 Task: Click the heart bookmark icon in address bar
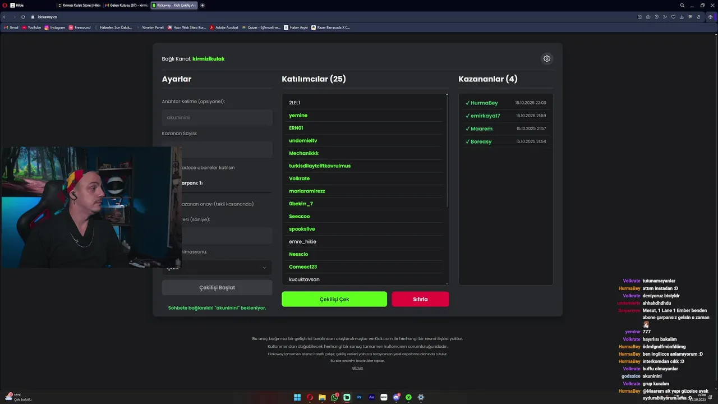pos(673,17)
